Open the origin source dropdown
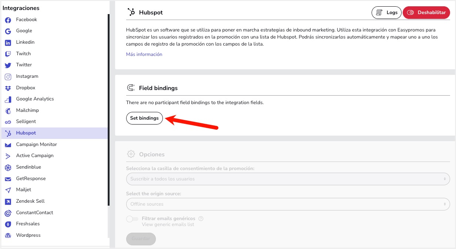 tap(288, 204)
